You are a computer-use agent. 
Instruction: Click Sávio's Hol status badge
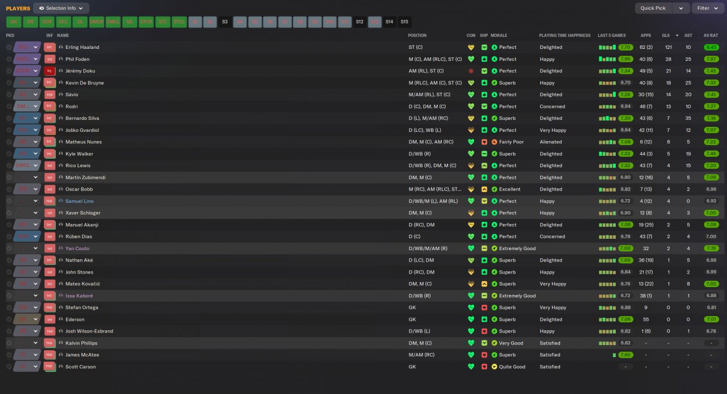click(49, 94)
